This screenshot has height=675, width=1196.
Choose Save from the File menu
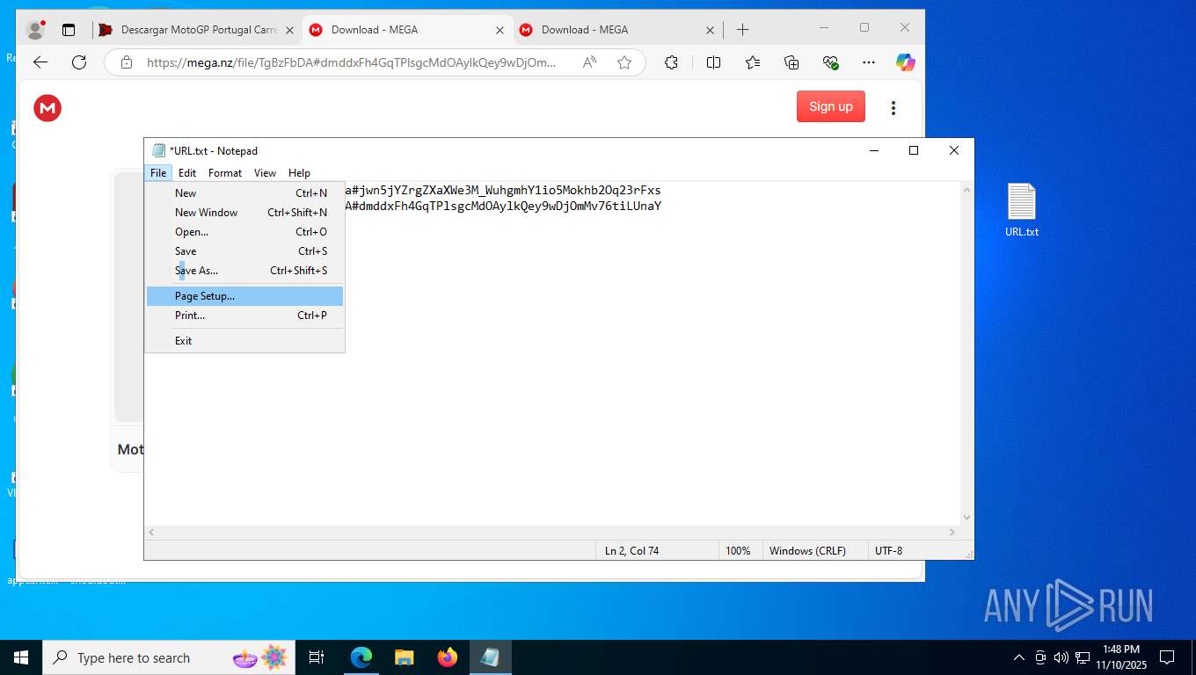click(x=244, y=251)
